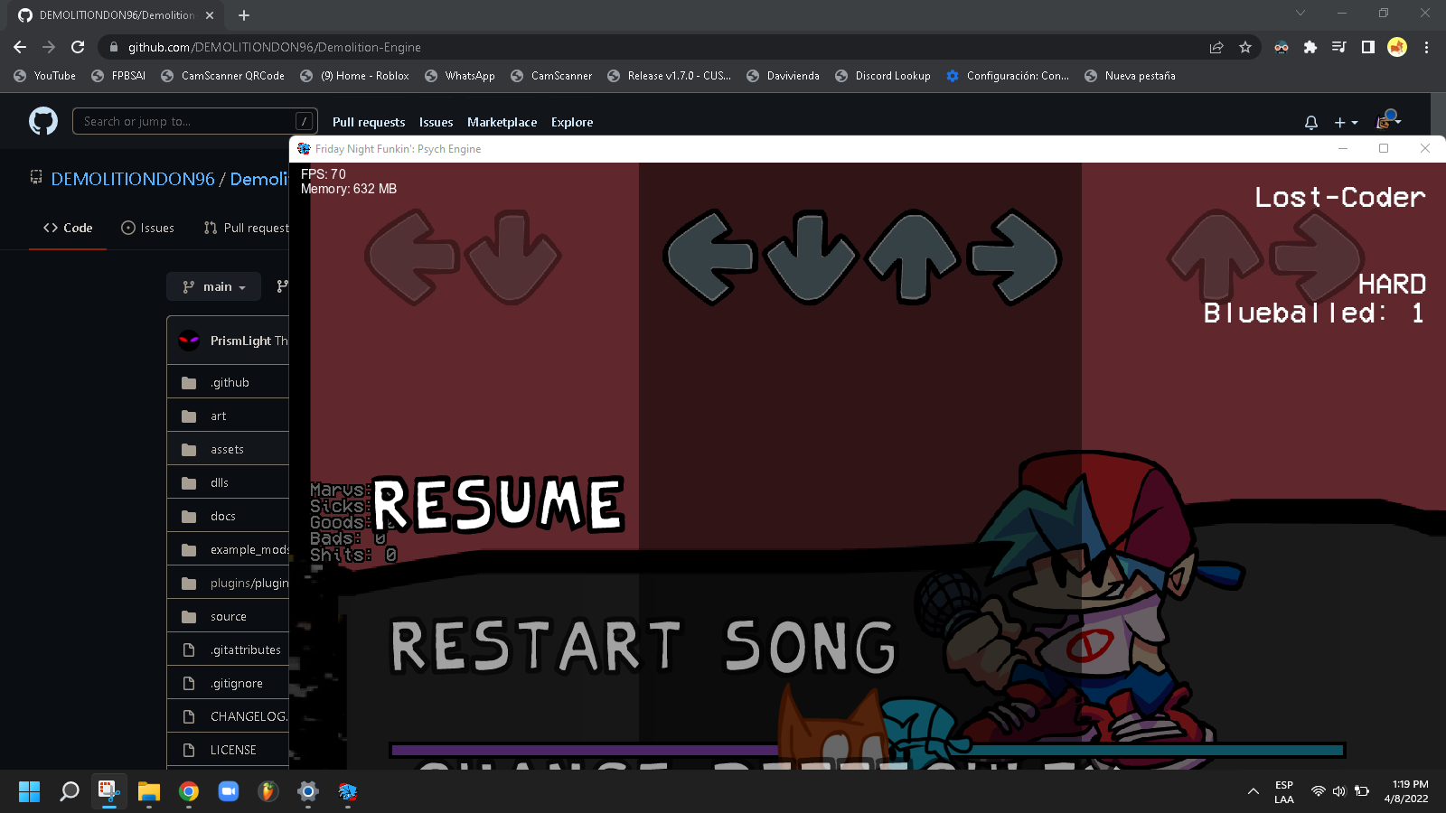Open the assets folder
Image resolution: width=1446 pixels, height=813 pixels.
(227, 449)
